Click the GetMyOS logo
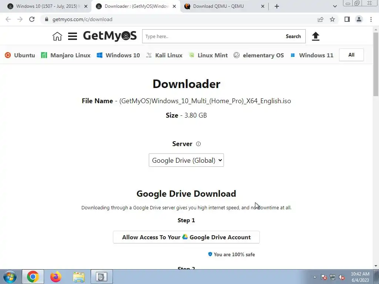 [x=110, y=36]
